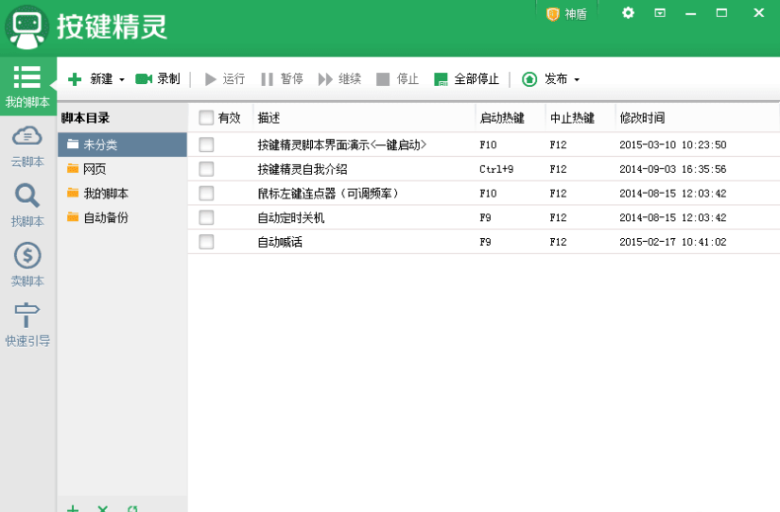Open the title bar dropdown menu button
The width and height of the screenshot is (780, 512).
(x=660, y=13)
